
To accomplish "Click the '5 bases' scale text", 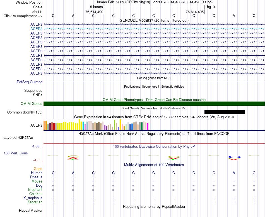I will click(96, 7).
